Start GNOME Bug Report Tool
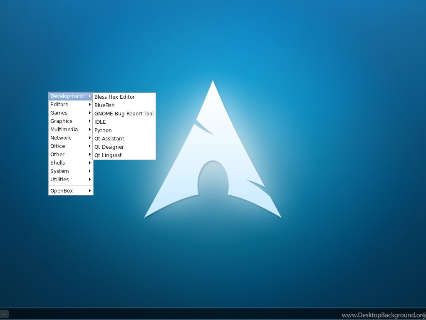 tap(124, 114)
